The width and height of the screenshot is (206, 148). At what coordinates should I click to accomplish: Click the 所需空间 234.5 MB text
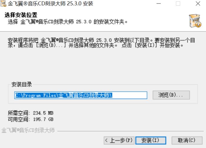31,113
